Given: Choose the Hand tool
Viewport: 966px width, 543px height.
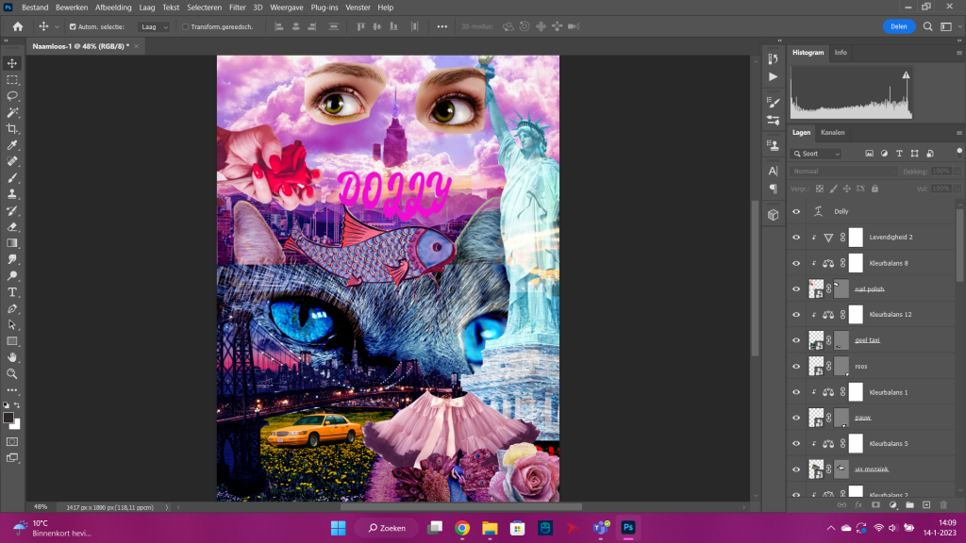Looking at the screenshot, I should 12,357.
